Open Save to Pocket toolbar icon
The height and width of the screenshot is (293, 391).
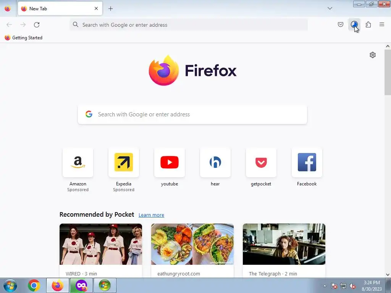(340, 24)
